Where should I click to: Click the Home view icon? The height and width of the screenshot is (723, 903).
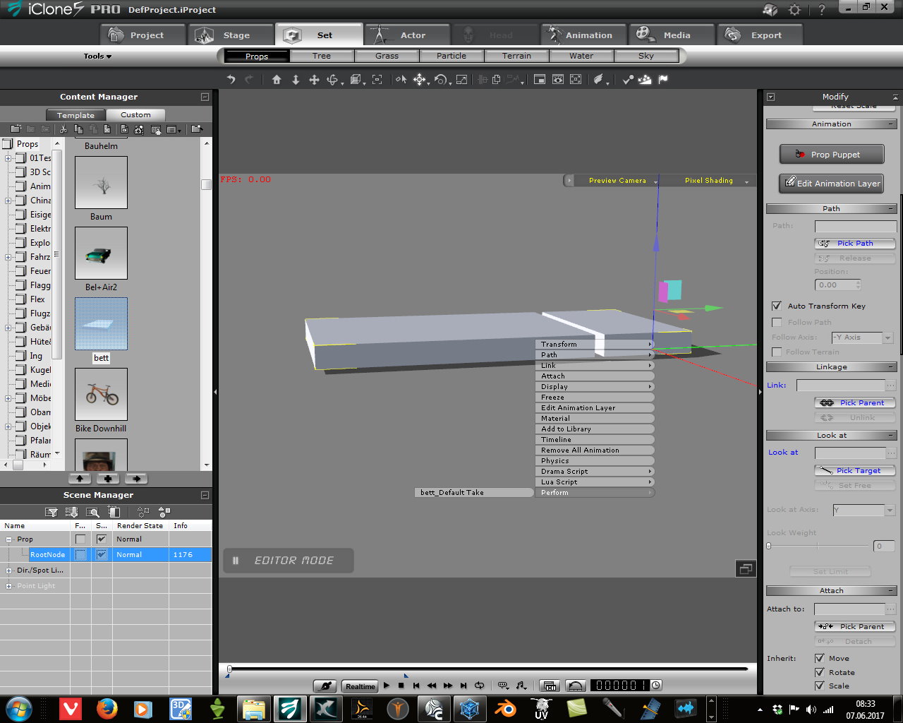(277, 80)
